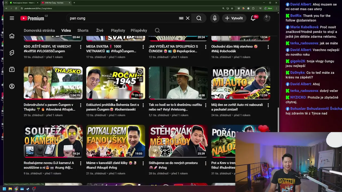
Task: Go back in the browser
Action: (x=6, y=8)
